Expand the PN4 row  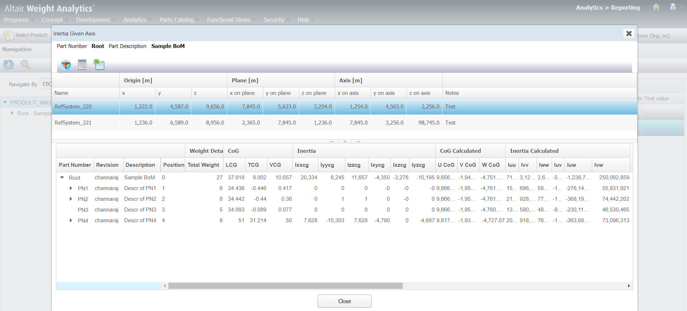[x=71, y=220]
